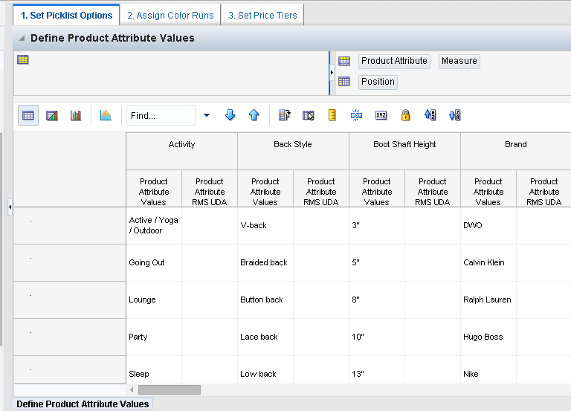Click the Measure dimension tile

(459, 61)
